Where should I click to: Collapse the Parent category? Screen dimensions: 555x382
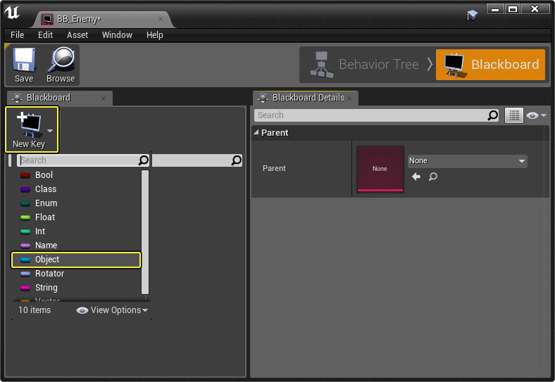[x=256, y=133]
